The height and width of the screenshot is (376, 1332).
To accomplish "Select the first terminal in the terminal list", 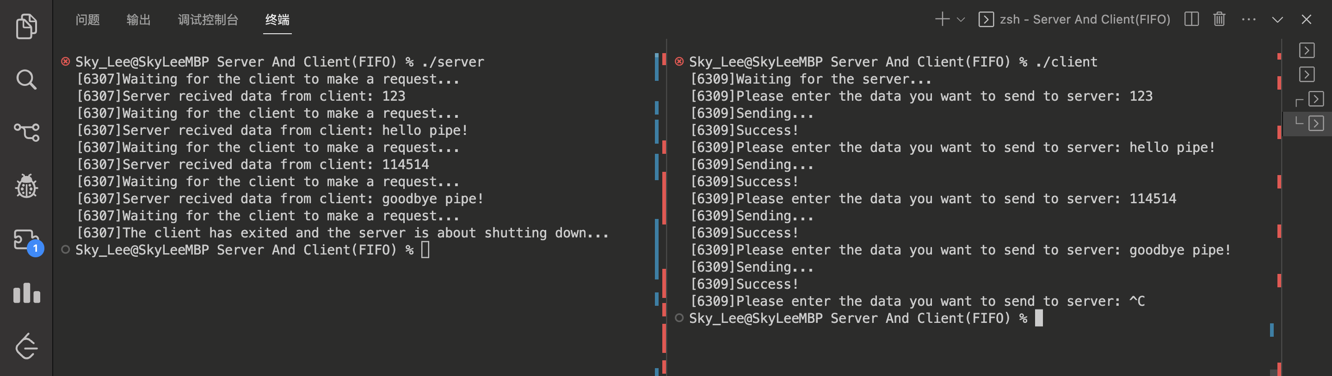I will [1307, 50].
